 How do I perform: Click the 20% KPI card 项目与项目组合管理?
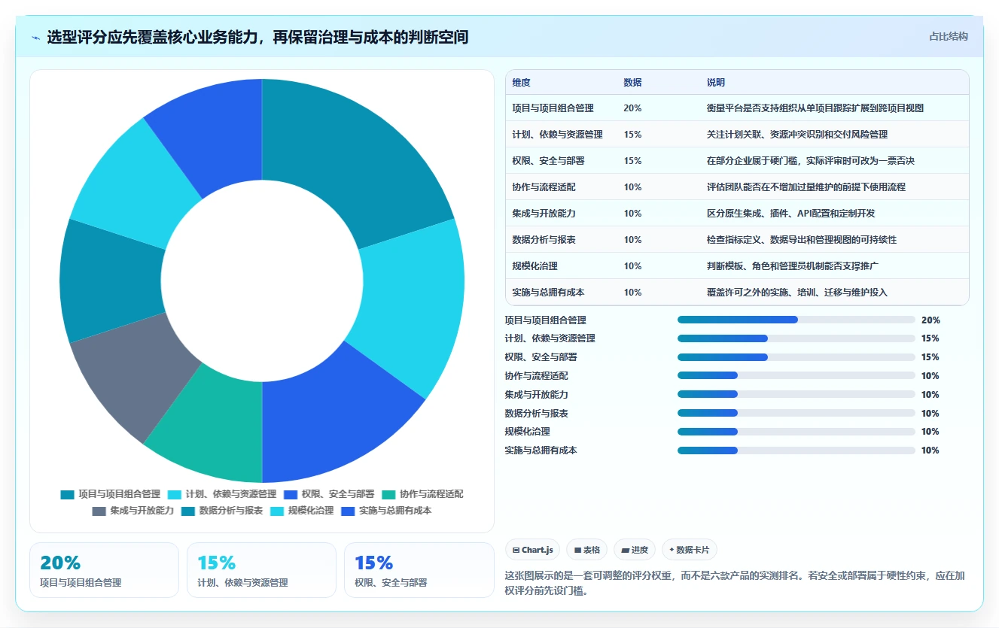point(104,570)
